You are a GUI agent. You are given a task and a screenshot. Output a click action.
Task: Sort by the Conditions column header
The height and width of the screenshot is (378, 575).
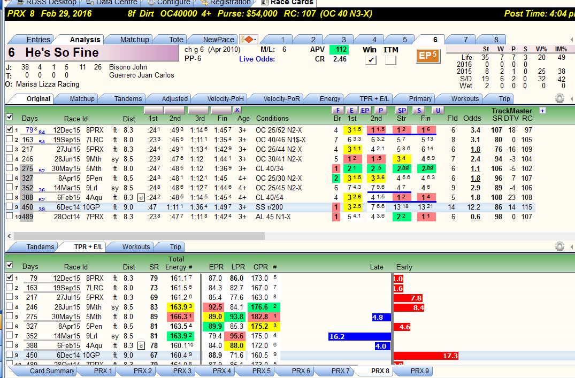272,118
